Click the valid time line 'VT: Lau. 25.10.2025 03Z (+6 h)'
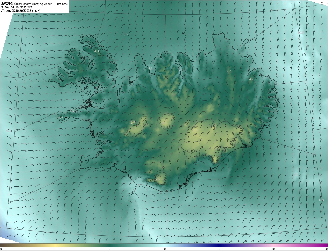Screen dimensions: 328x251 (20, 11)
